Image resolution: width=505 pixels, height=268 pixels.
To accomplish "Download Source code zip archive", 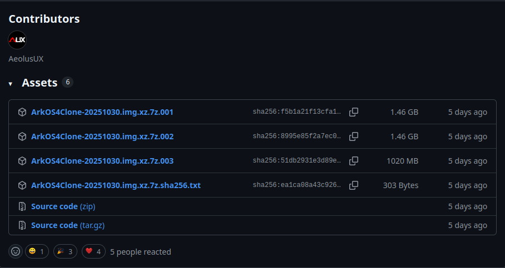I will (63, 206).
